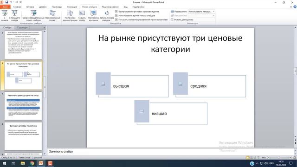The height and width of the screenshot is (167, 297).
Task: Open the Review (Рецензирование) ribbon tab
Action: pos(110,7)
